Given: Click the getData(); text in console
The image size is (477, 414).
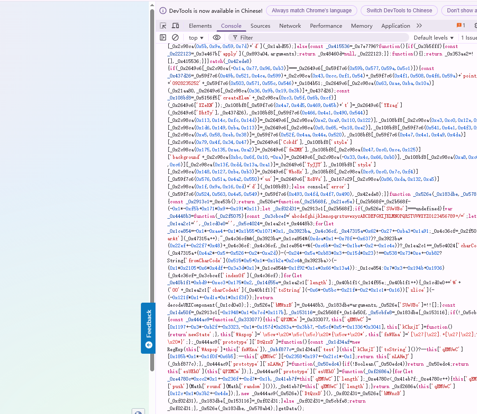Looking at the screenshot, I should tap(291, 409).
